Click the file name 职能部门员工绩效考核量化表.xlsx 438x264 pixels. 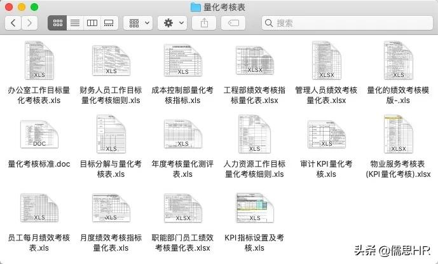click(182, 243)
